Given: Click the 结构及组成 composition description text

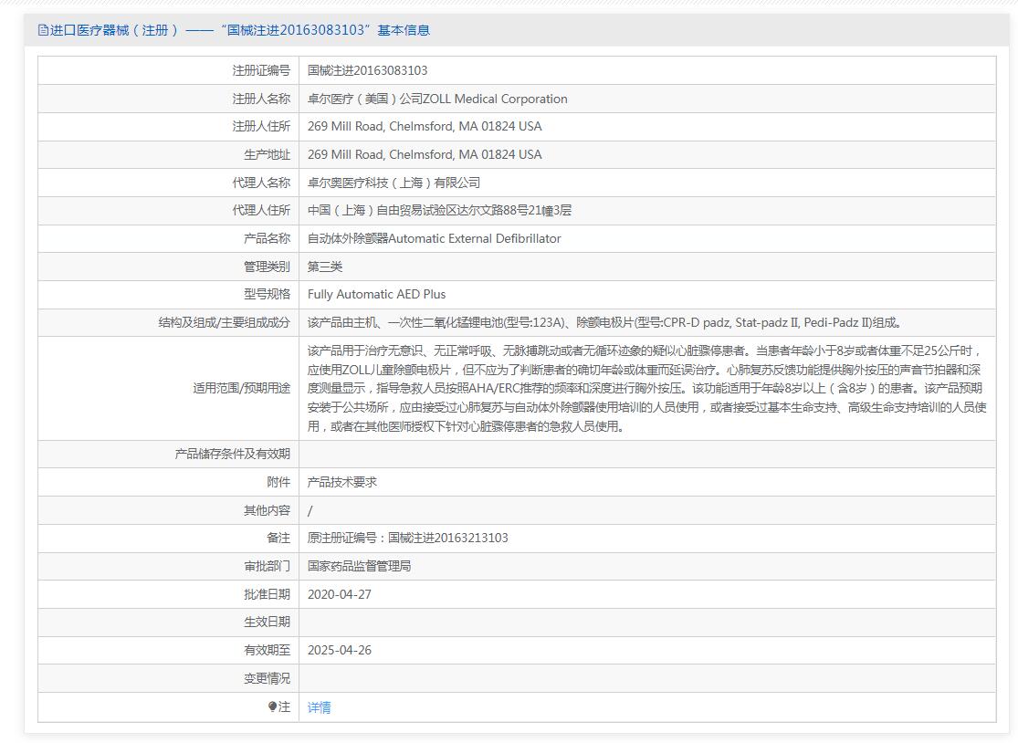Looking at the screenshot, I should coord(603,322).
